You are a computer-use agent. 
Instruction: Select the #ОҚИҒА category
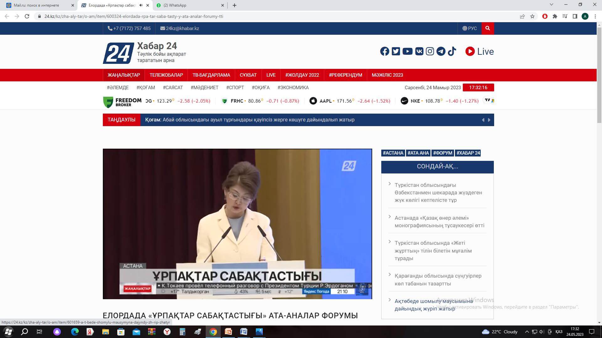[x=261, y=88]
